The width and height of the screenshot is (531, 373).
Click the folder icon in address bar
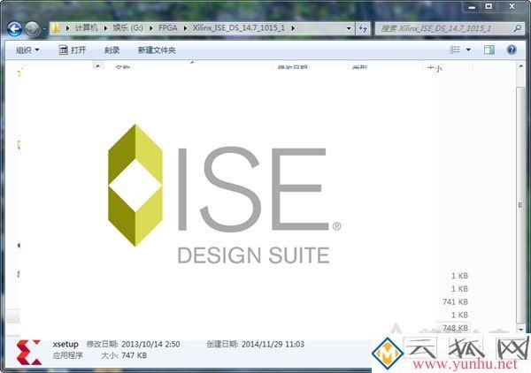click(x=57, y=28)
